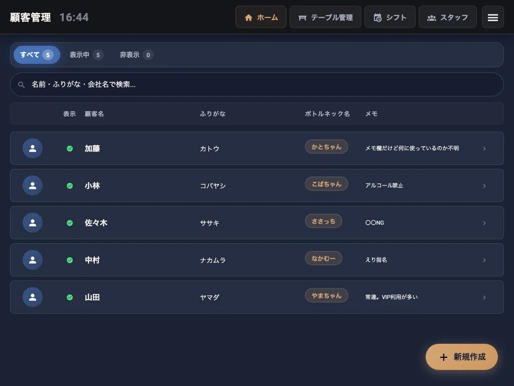Viewport: 514px width, 386px height.
Task: Click the avatar icon for 佐々木
Action: [x=33, y=223]
